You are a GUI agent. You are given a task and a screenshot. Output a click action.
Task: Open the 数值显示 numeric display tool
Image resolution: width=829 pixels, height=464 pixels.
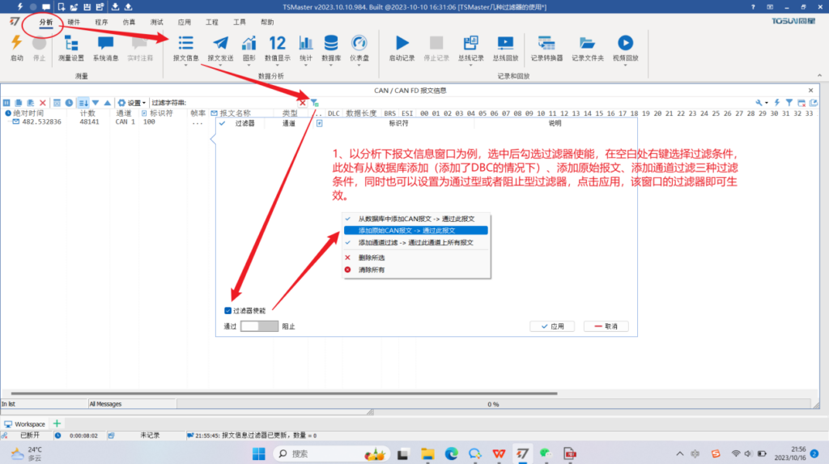point(277,47)
